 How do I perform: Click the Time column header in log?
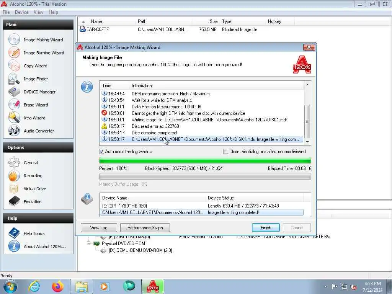pyautogui.click(x=115, y=86)
